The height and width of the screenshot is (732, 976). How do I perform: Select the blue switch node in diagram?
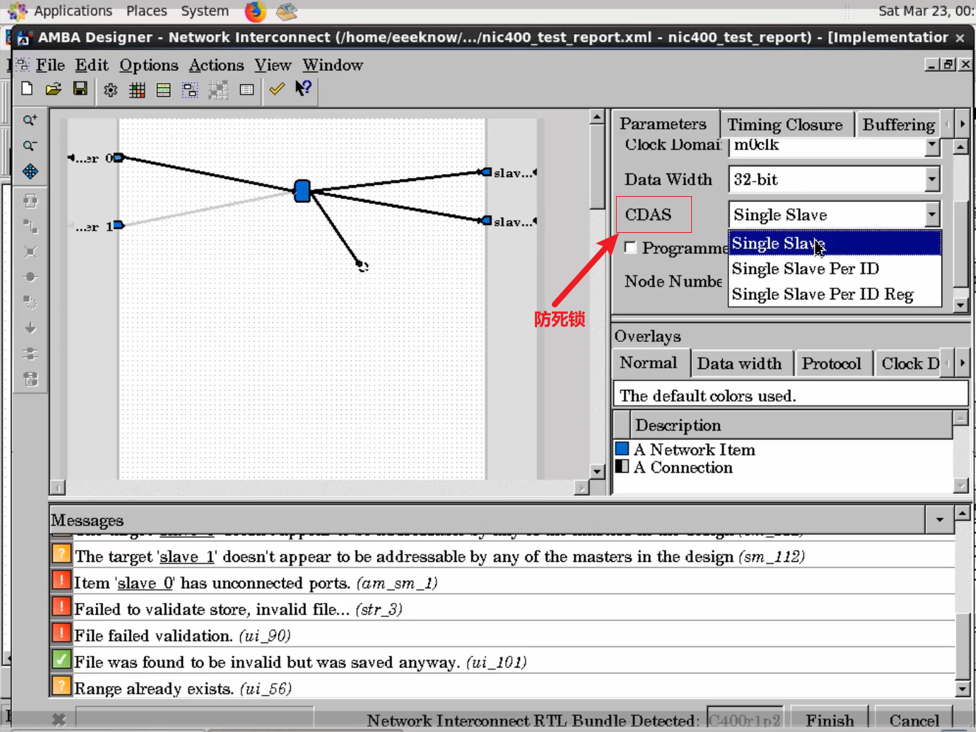[302, 191]
